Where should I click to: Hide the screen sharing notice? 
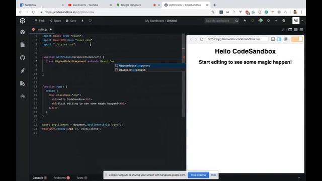(x=213, y=175)
